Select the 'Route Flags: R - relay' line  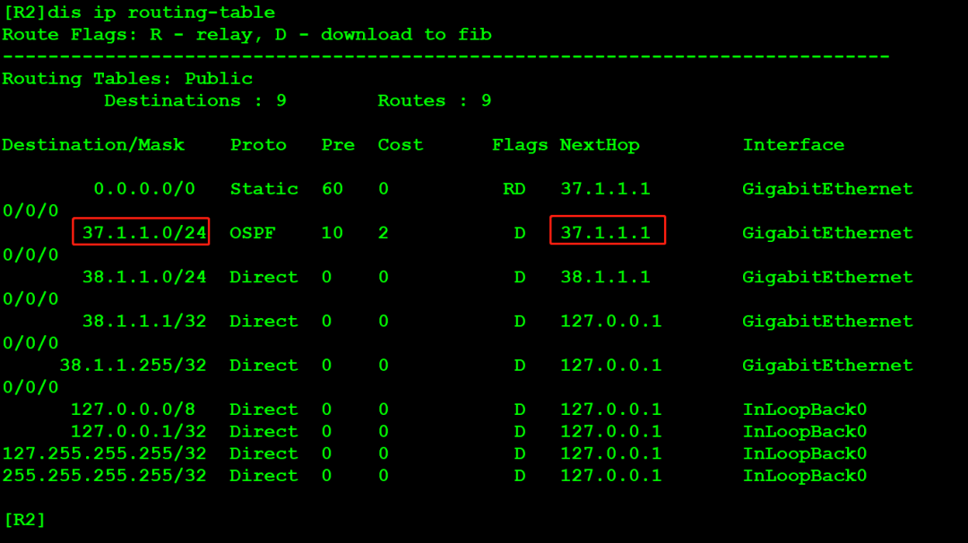tap(247, 35)
